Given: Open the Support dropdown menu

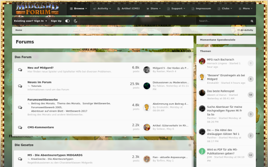Looking at the screenshot, I should click(x=176, y=8).
